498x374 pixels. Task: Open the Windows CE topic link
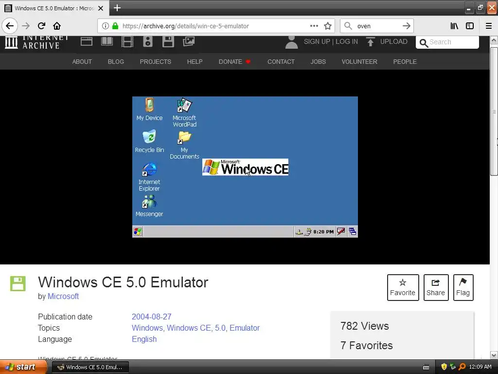pos(189,328)
